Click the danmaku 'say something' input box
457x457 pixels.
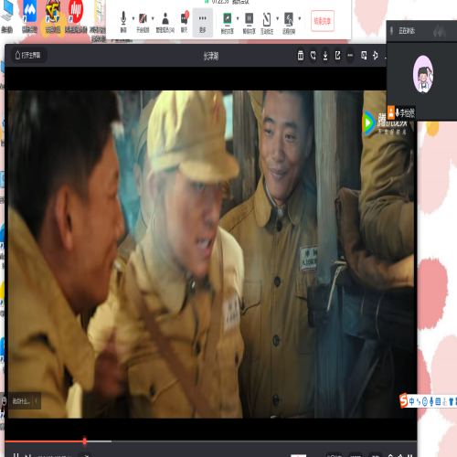click(21, 401)
